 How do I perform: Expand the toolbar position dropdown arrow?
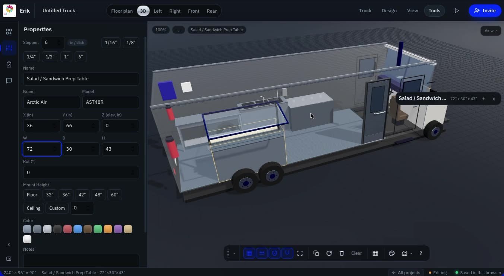tap(234, 254)
